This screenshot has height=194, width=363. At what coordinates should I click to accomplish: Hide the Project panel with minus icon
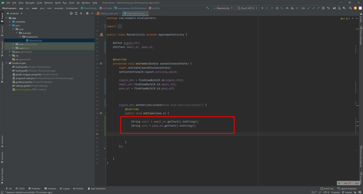click(x=92, y=13)
